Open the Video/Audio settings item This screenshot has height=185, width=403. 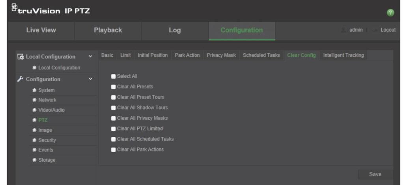click(x=51, y=110)
